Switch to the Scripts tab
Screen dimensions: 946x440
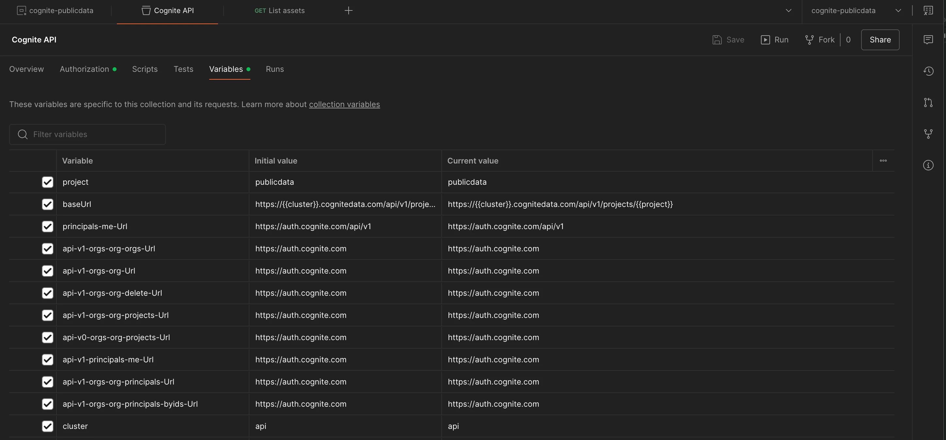[x=145, y=69]
